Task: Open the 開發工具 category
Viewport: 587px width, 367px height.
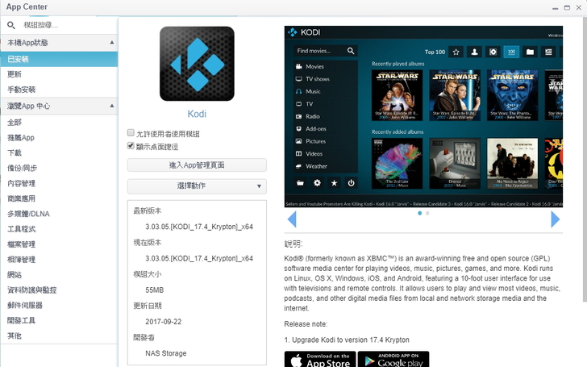Action: point(59,320)
